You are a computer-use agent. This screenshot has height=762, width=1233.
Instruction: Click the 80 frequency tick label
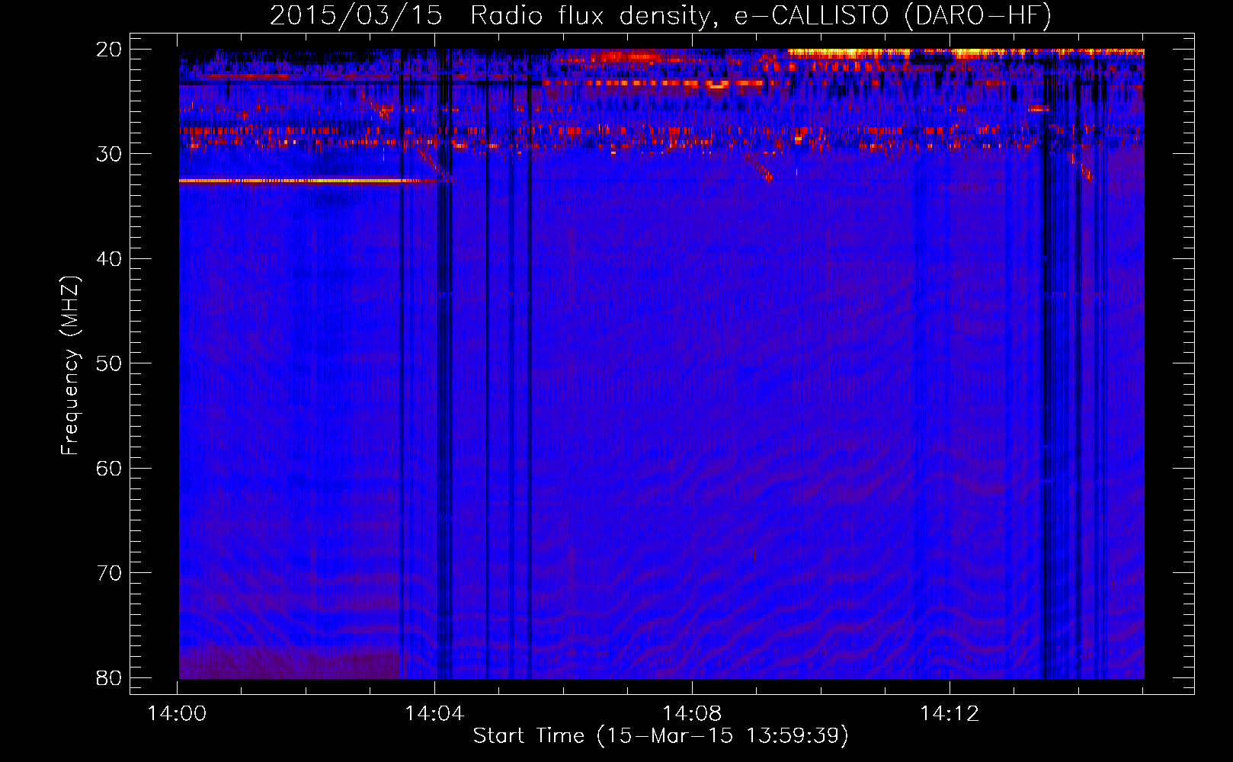tap(109, 678)
